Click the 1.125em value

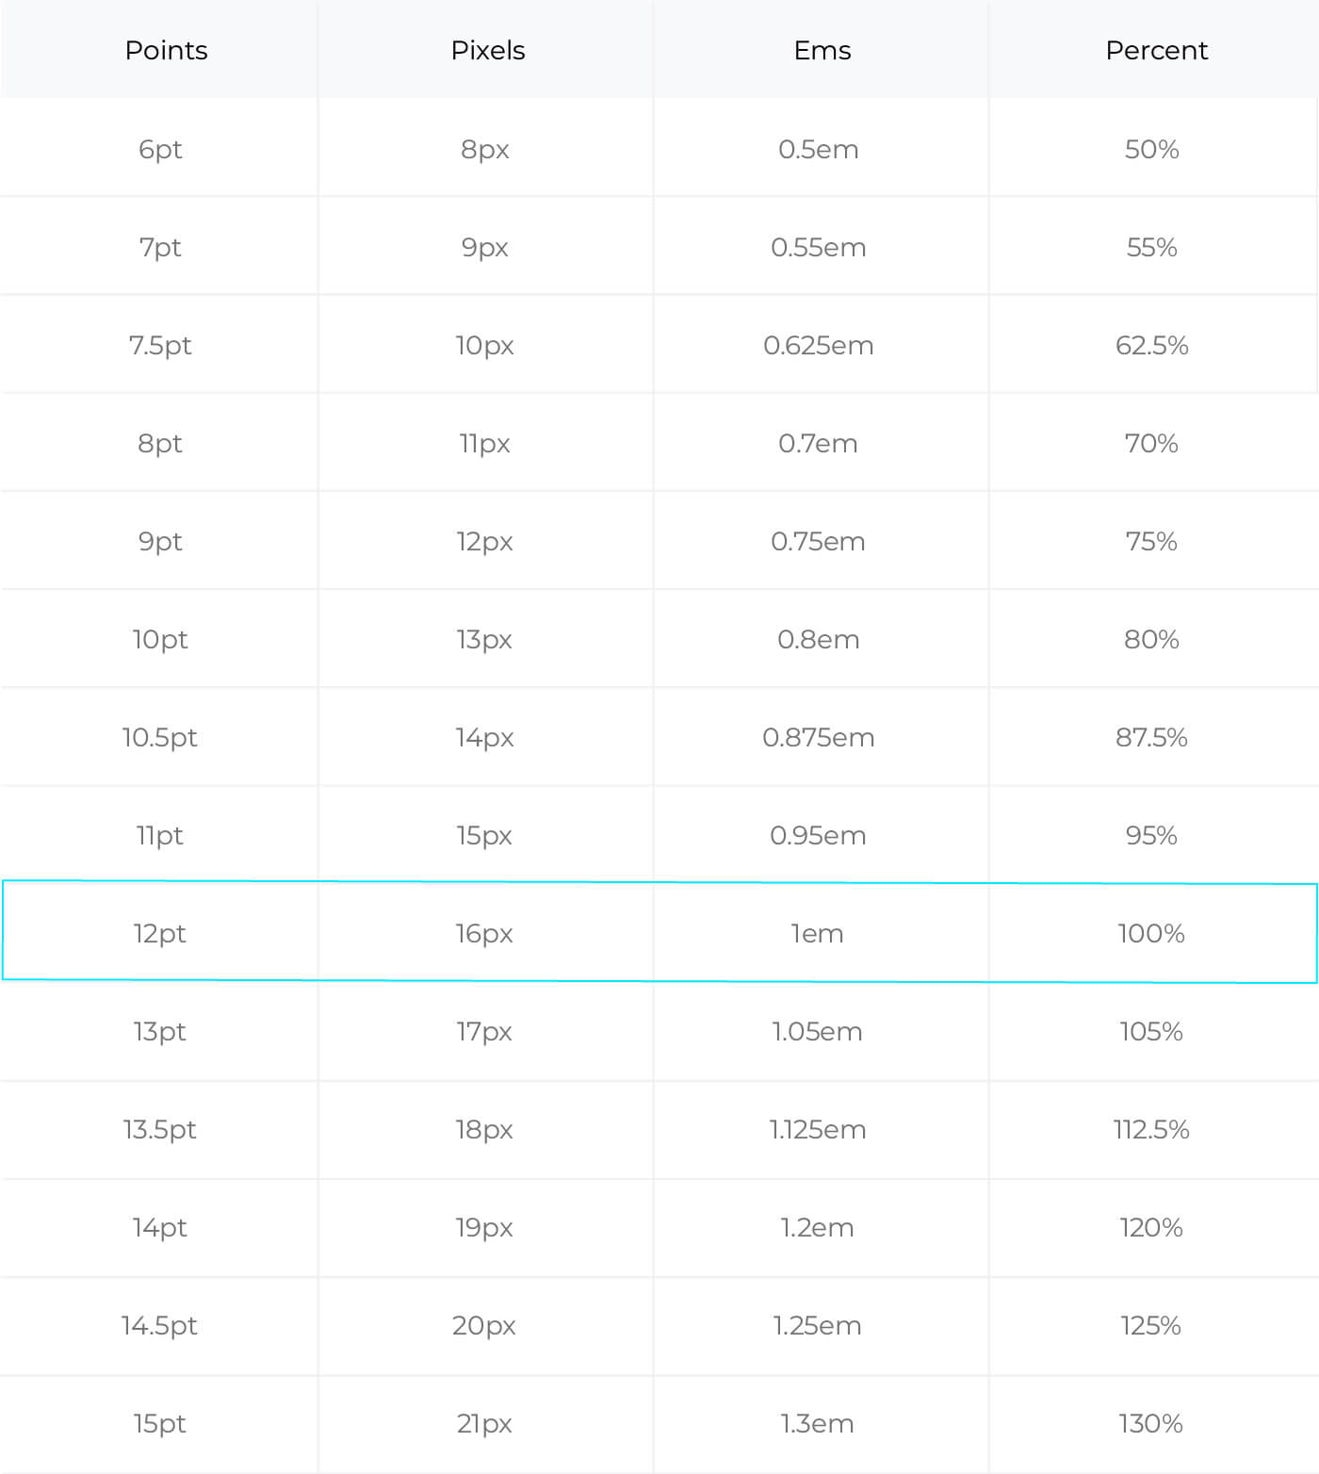coord(817,1129)
